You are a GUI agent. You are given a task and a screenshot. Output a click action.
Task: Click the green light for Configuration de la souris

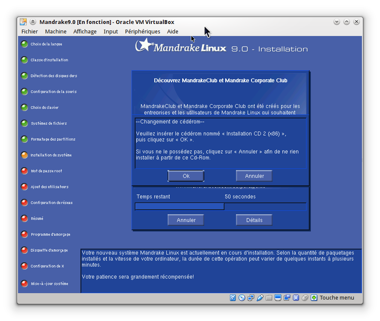(x=25, y=92)
